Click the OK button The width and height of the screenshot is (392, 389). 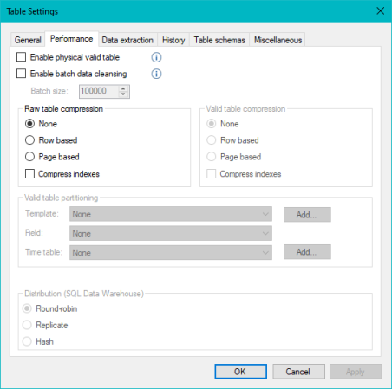point(240,372)
